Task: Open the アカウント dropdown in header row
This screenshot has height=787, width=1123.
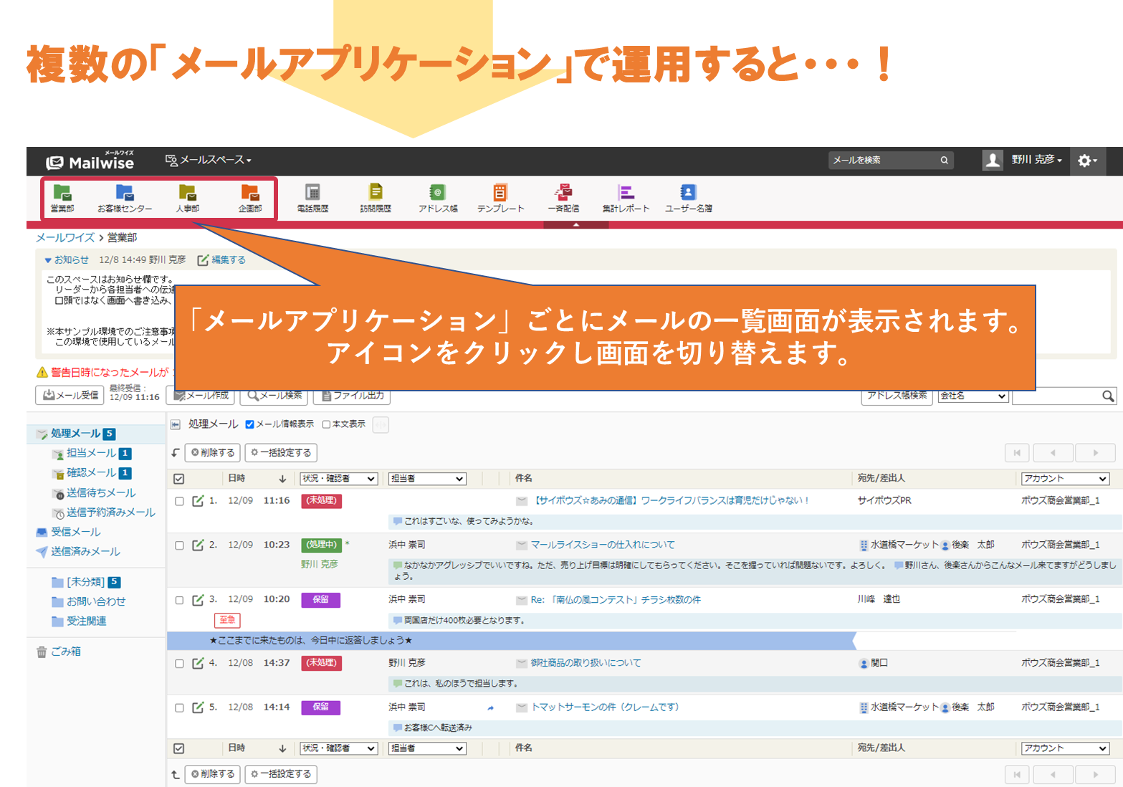Action: coord(1065,479)
